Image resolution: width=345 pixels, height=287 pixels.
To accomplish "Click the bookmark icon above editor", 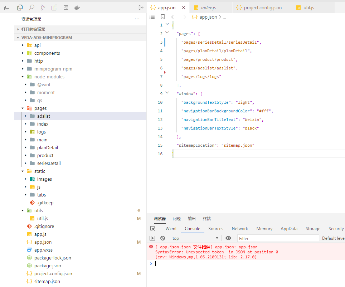I will [163, 17].
